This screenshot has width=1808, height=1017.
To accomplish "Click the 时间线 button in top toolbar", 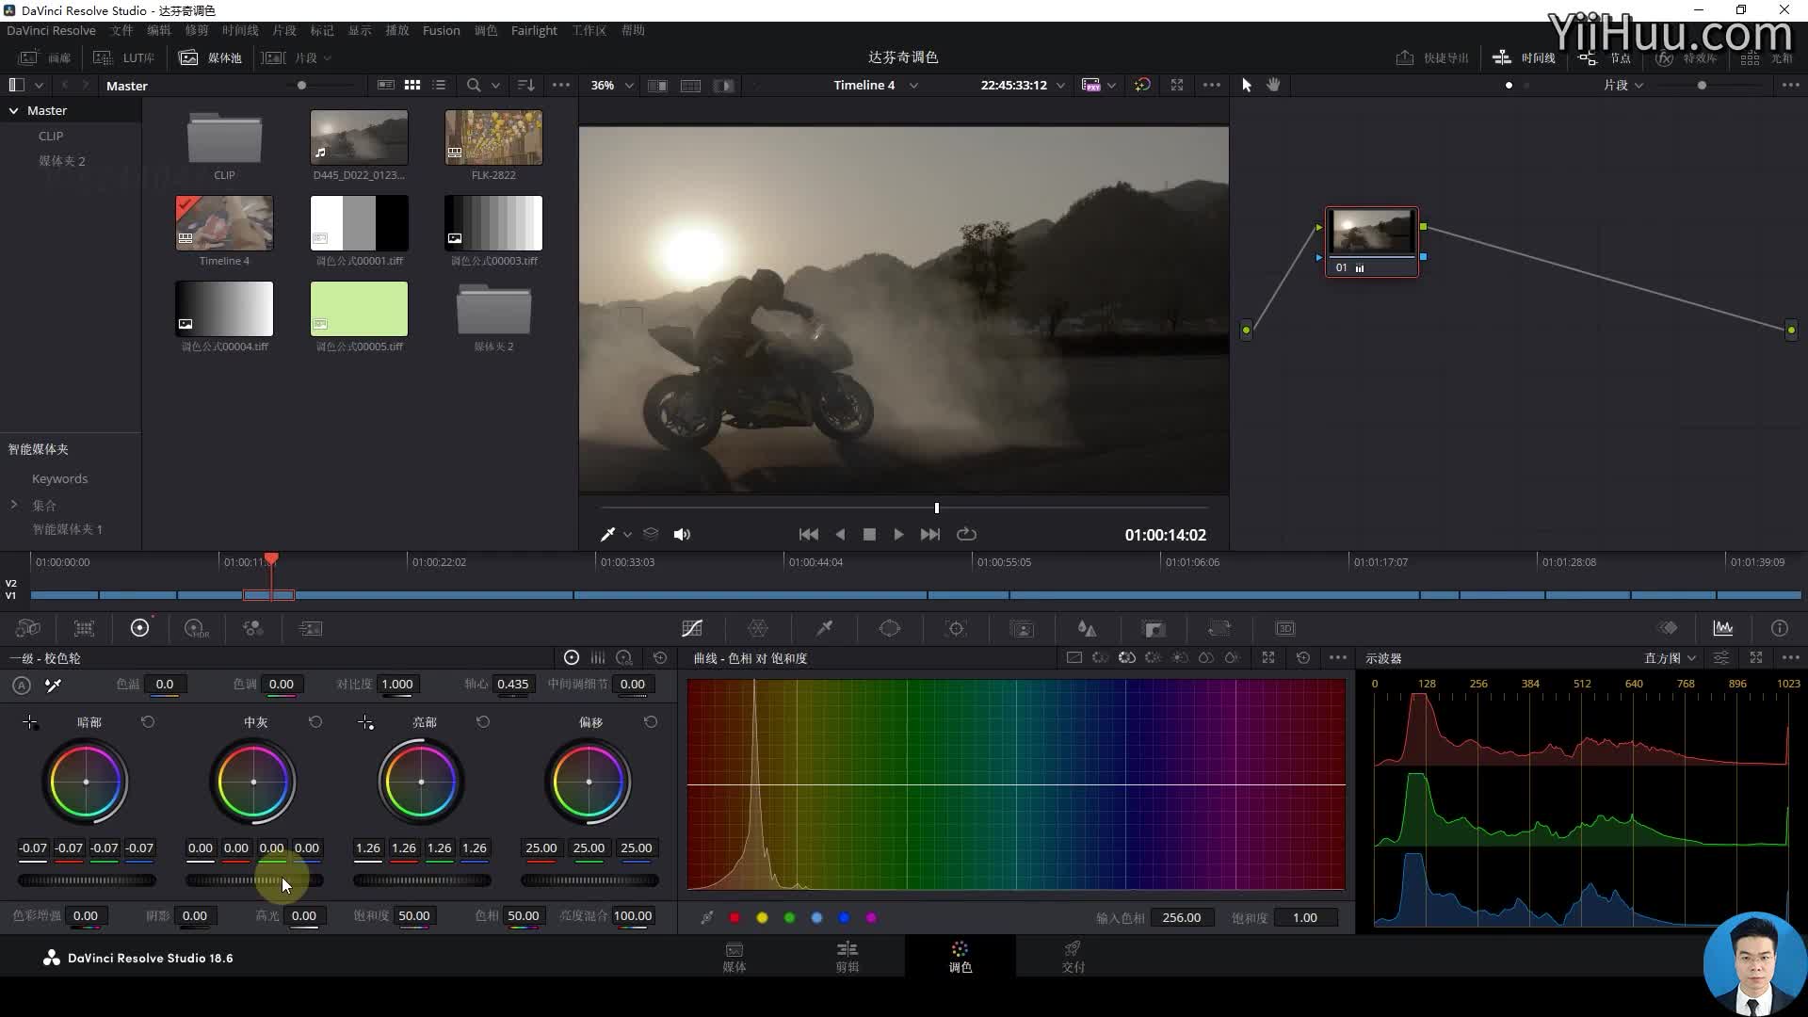I will click(1524, 57).
